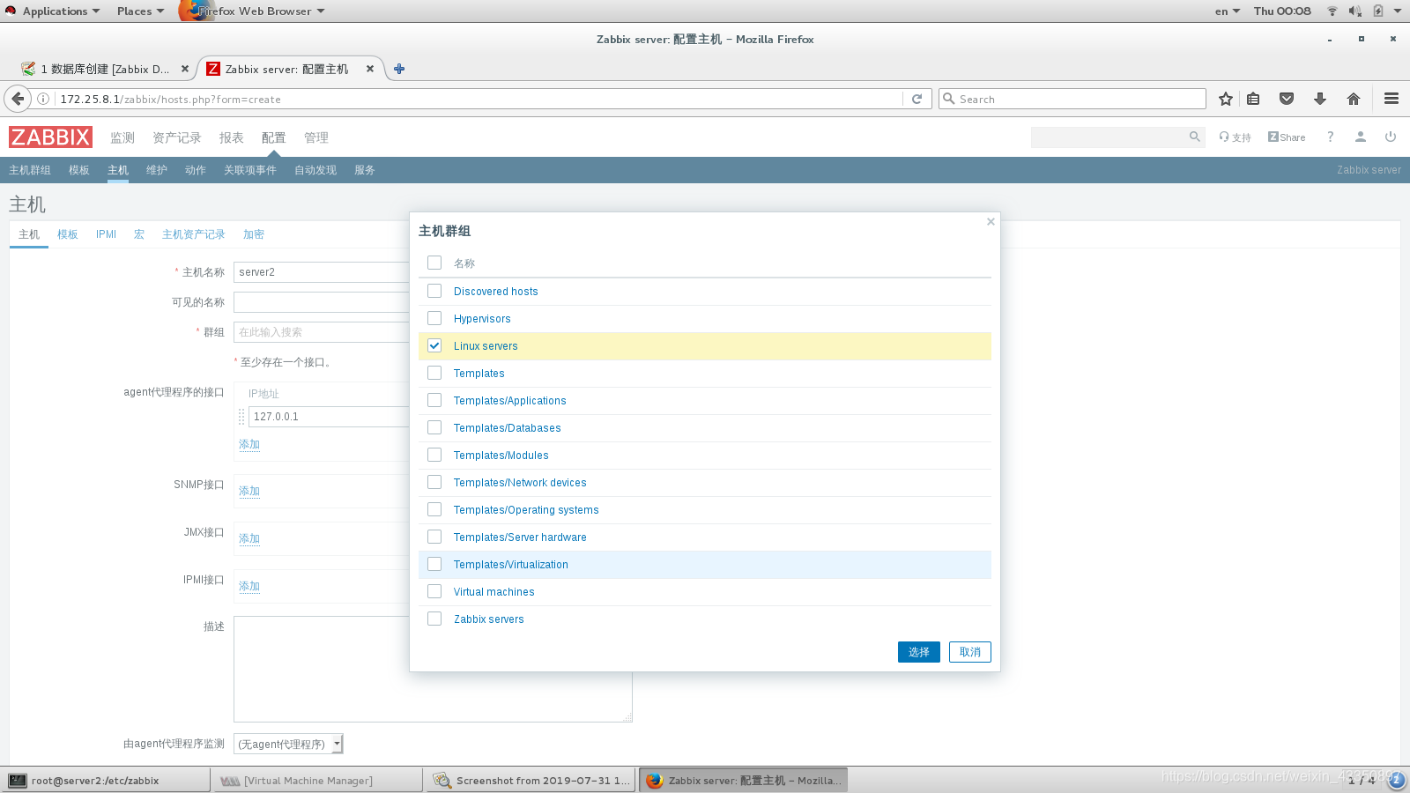Click 添加 under SNMP接口

tap(249, 491)
